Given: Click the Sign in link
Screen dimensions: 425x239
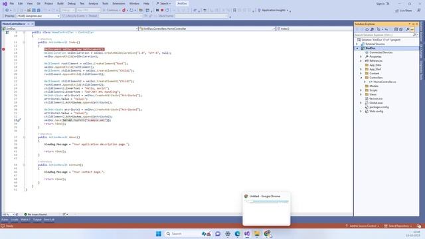Looking at the screenshot, I should point(381,3).
